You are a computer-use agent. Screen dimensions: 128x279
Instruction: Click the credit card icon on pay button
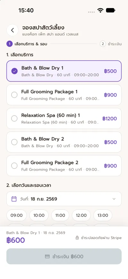[47, 257]
